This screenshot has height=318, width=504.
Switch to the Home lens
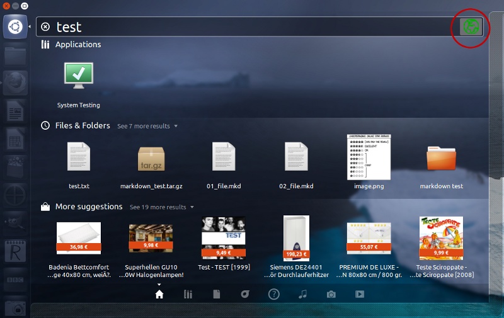click(159, 294)
